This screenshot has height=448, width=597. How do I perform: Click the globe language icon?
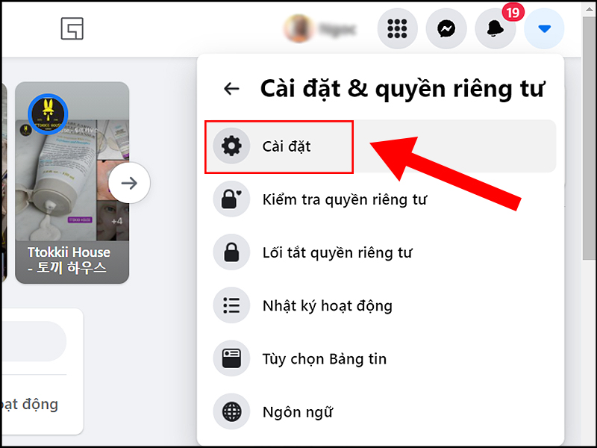(x=231, y=412)
